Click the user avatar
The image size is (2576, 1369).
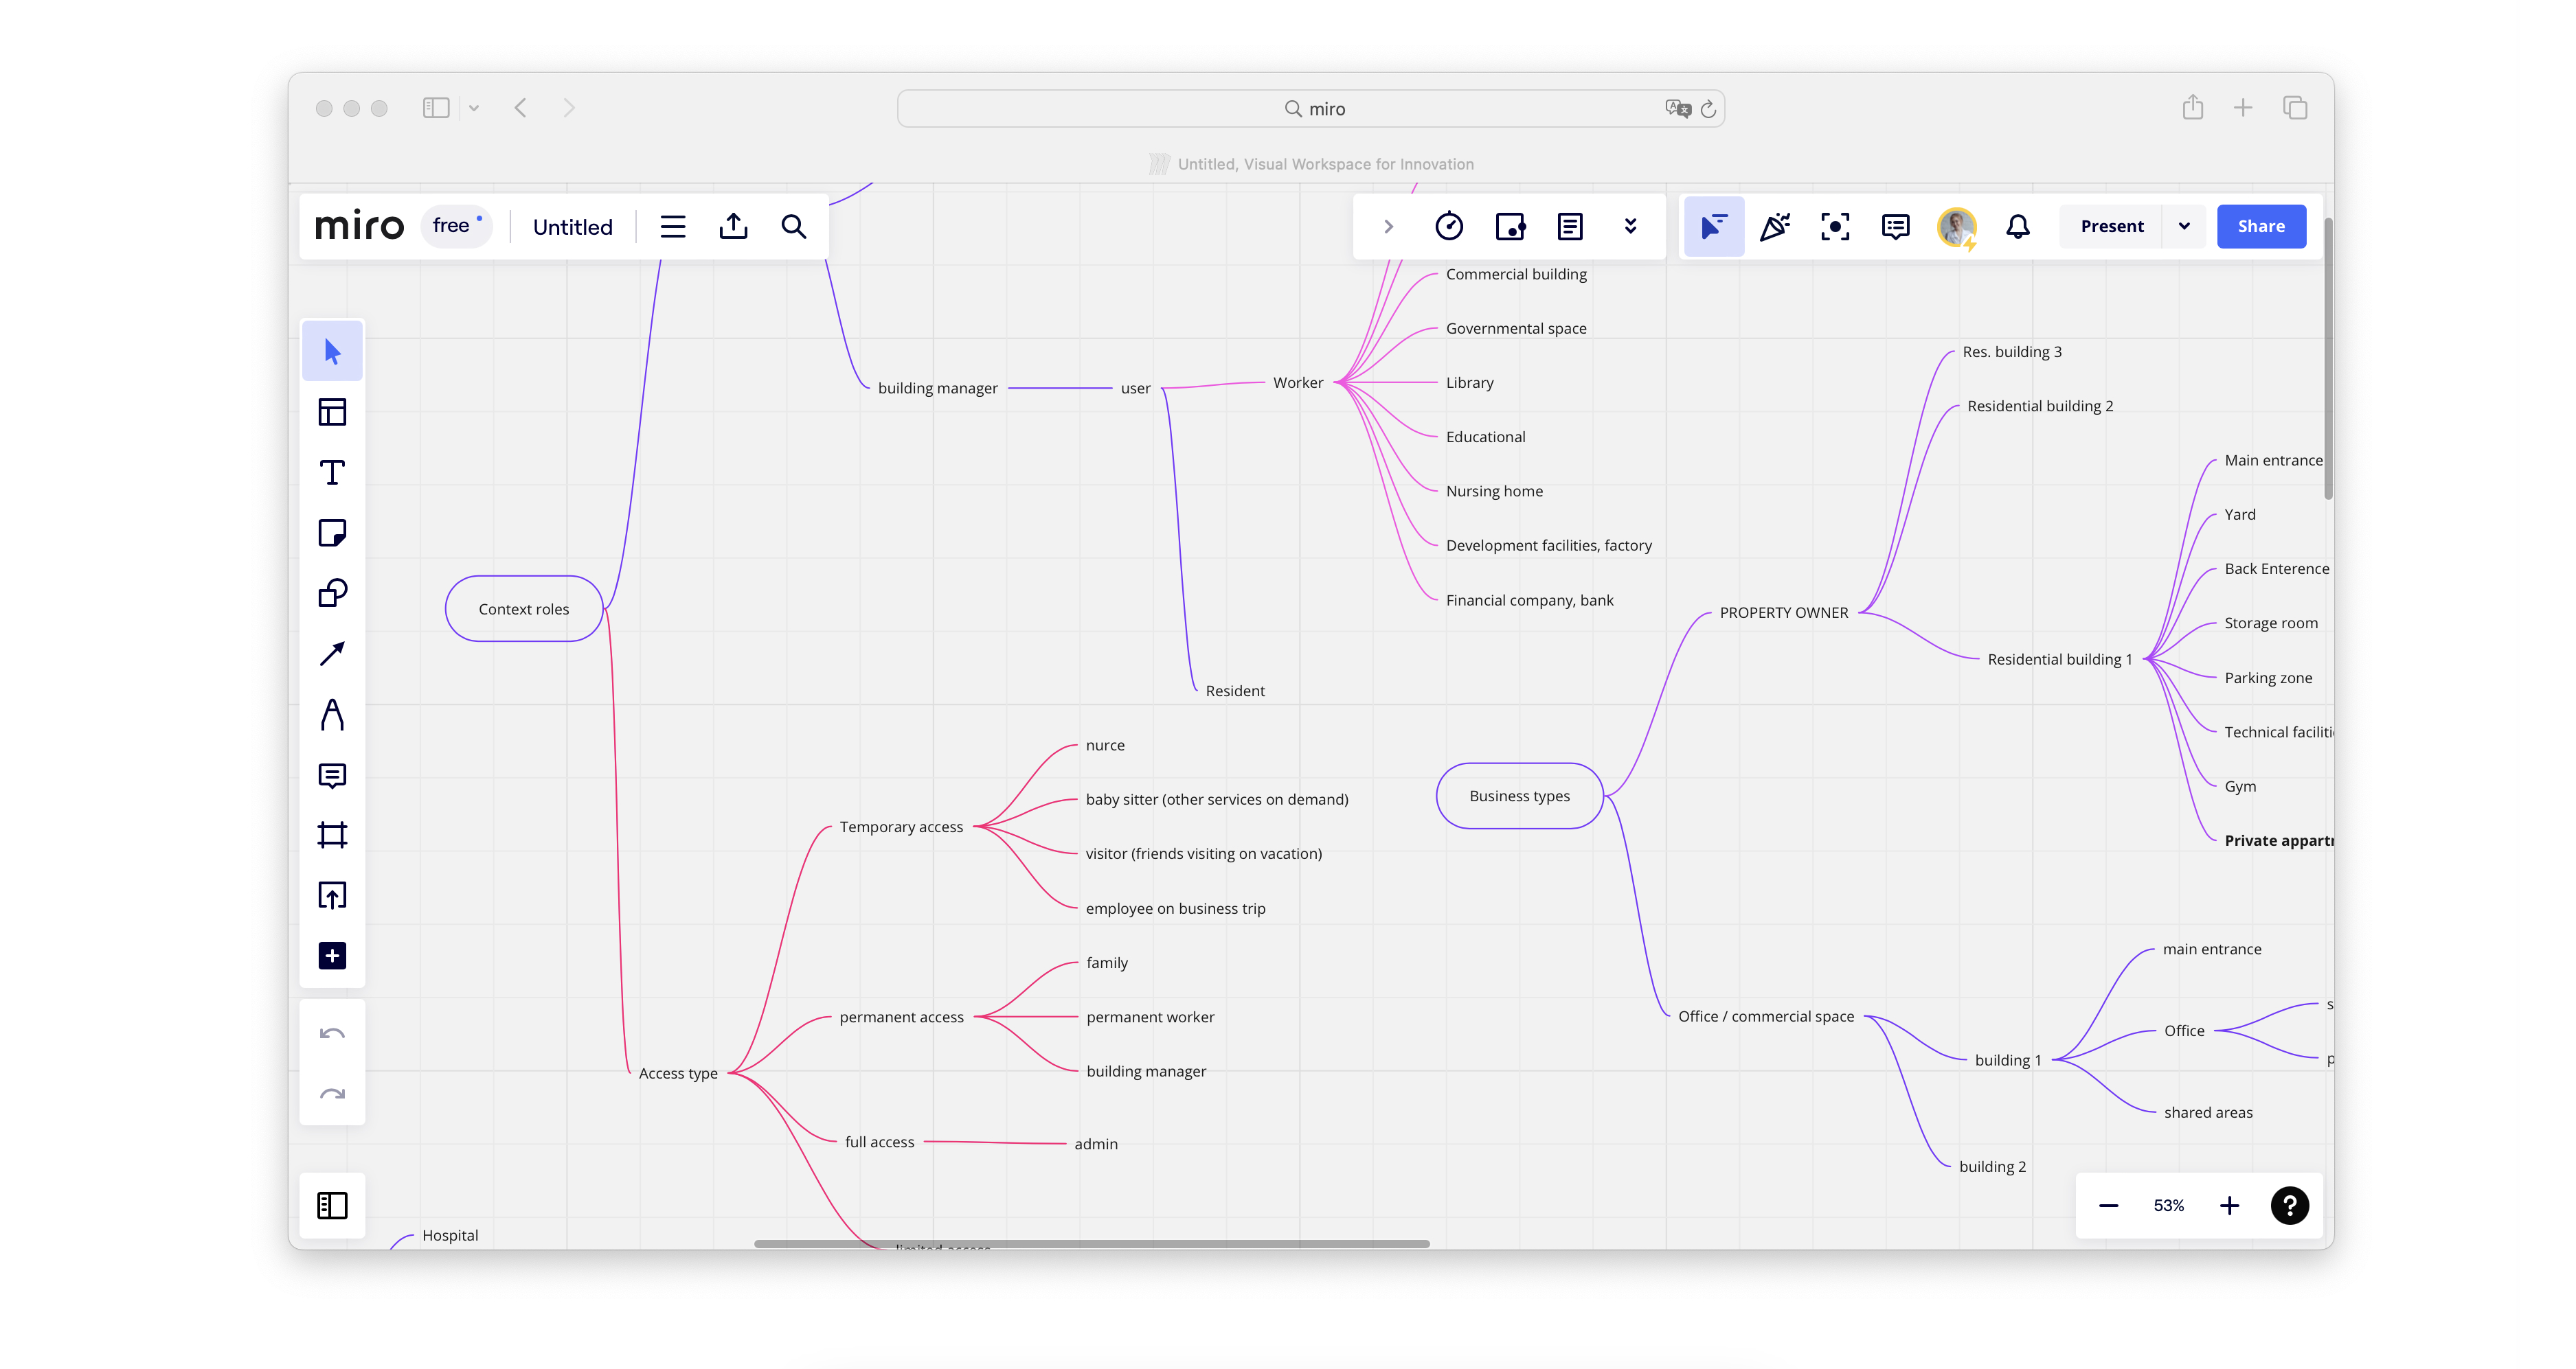[1957, 228]
